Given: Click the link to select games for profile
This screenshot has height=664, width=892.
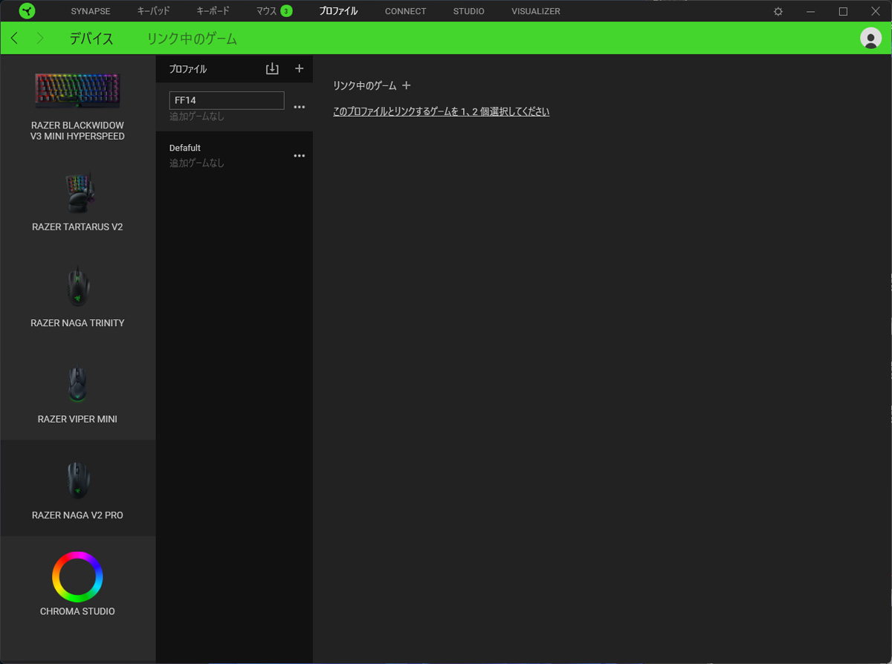Looking at the screenshot, I should [x=441, y=112].
